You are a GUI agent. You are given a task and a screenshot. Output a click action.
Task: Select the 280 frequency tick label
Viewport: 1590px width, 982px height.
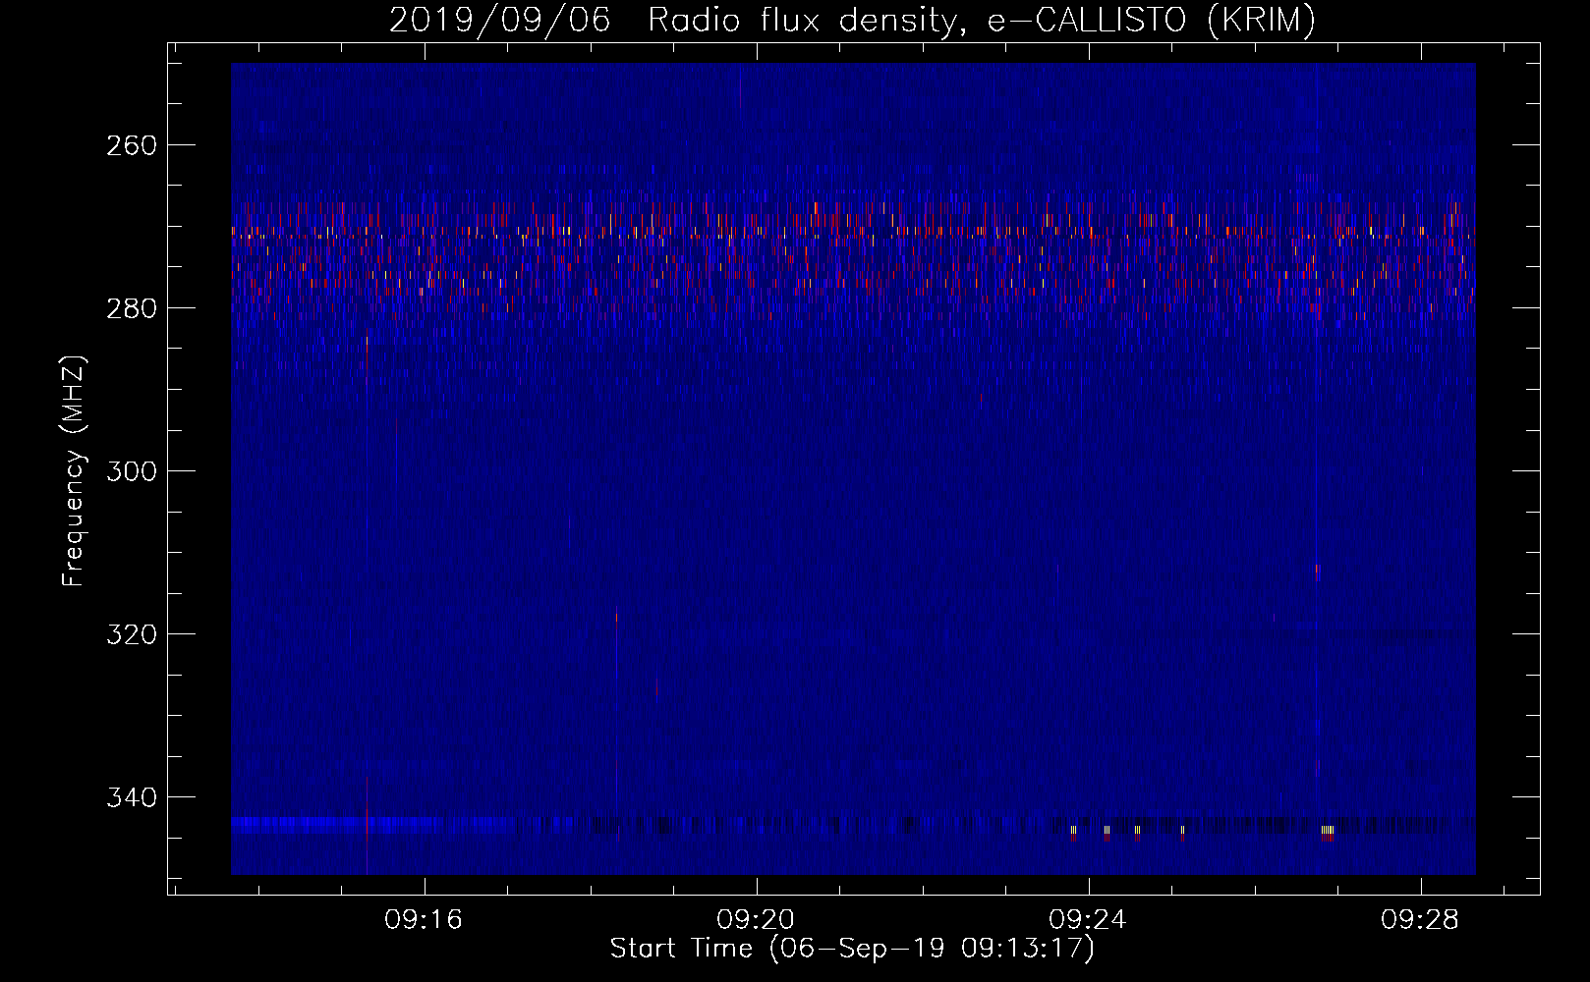pos(131,308)
